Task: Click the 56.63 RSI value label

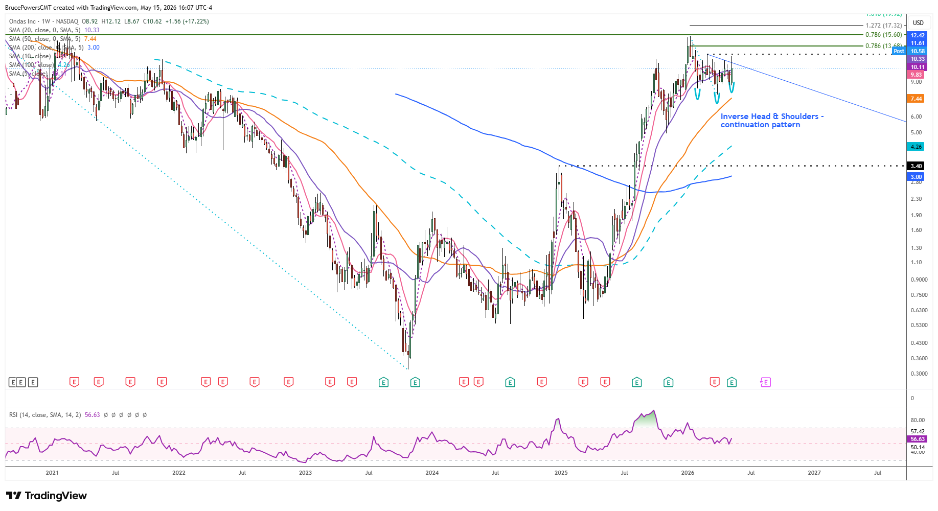Action: tap(918, 439)
